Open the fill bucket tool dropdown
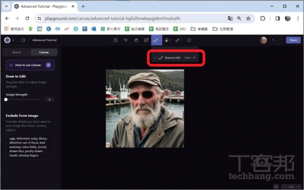The height and width of the screenshot is (190, 304). (x=171, y=40)
